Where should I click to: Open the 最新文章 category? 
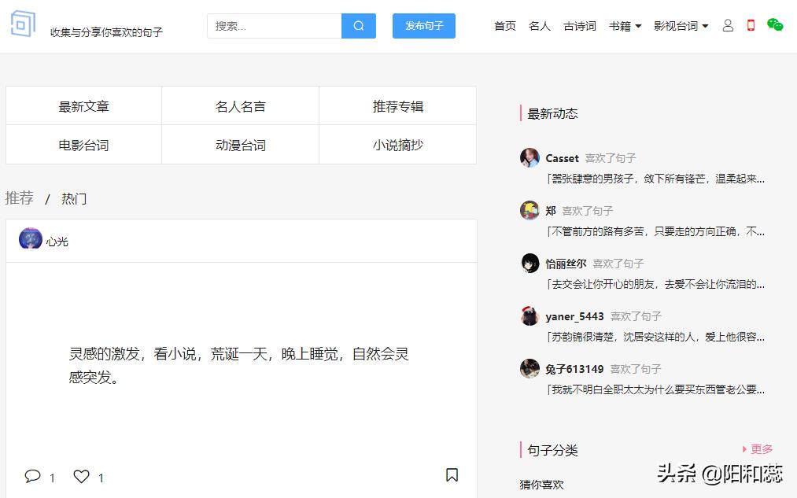click(x=83, y=105)
